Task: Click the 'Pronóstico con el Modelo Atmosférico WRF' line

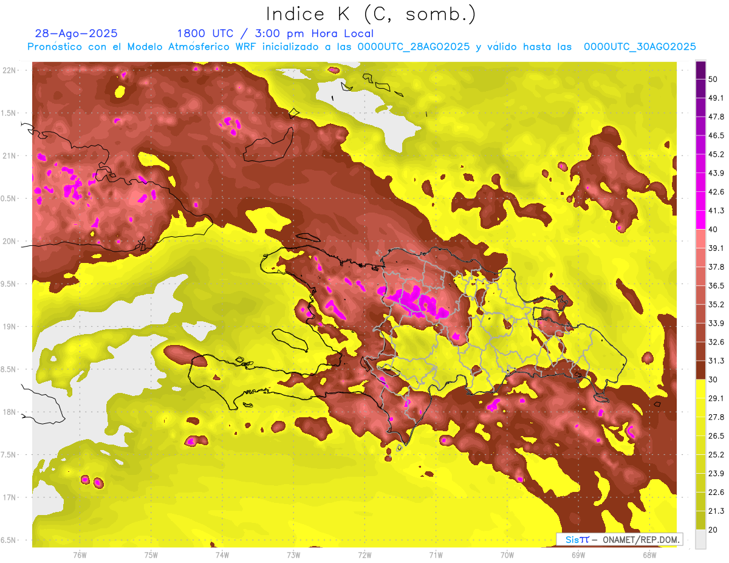Action: tap(361, 47)
